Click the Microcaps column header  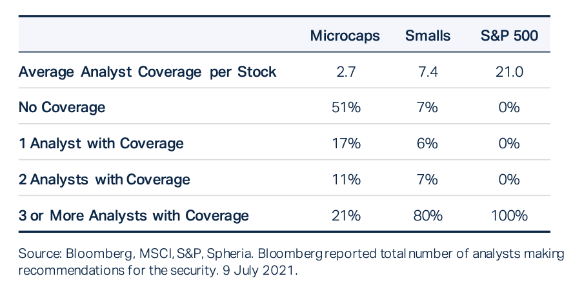(345, 35)
